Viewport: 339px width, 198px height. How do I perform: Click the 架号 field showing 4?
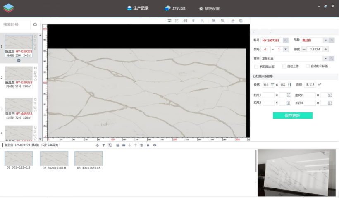coord(265,49)
